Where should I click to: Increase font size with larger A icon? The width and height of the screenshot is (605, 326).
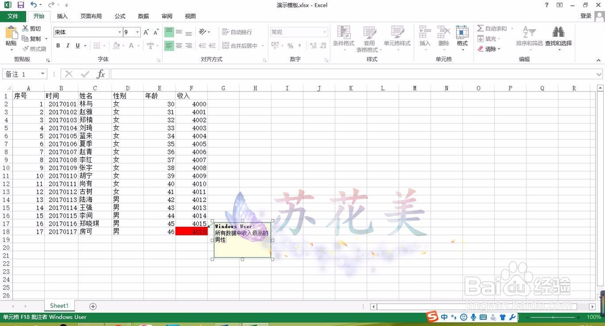146,32
